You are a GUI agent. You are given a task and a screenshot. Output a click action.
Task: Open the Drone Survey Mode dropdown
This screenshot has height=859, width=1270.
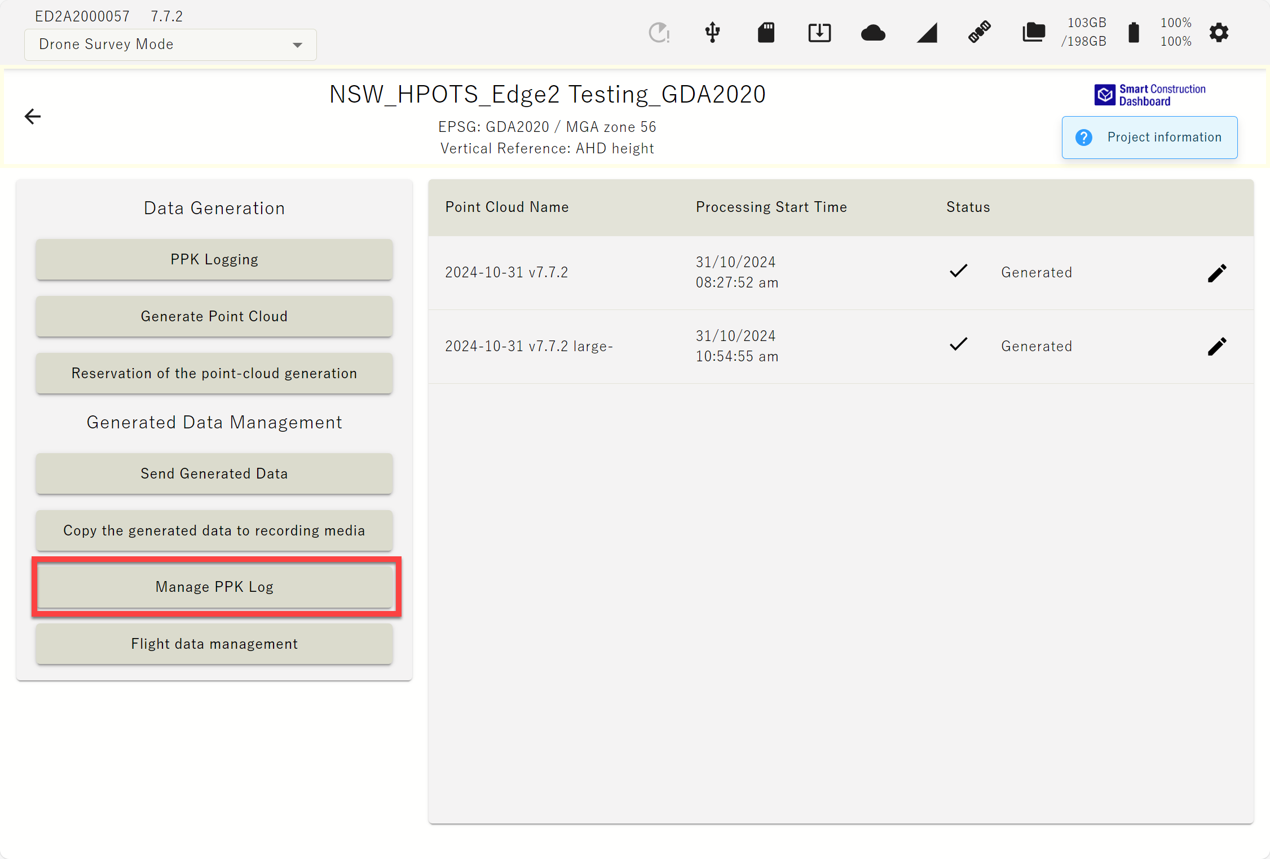pyautogui.click(x=170, y=45)
